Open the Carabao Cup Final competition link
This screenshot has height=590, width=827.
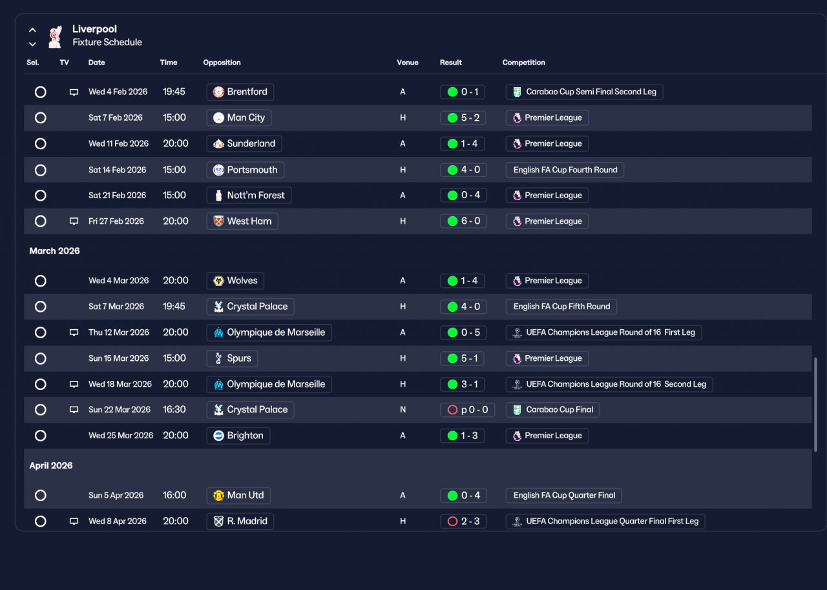coord(552,409)
